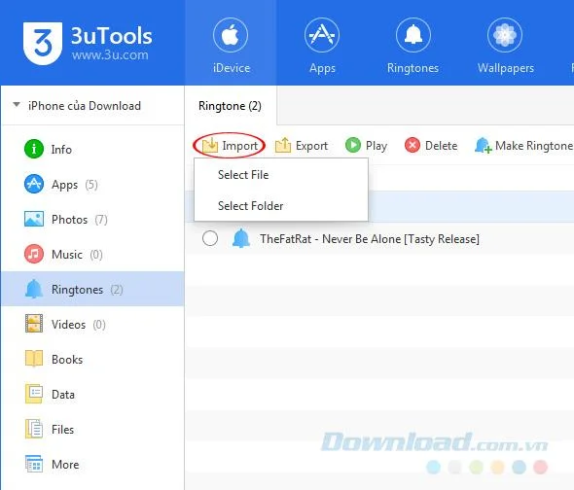
Task: Click the Export toolbar button
Action: tap(302, 146)
